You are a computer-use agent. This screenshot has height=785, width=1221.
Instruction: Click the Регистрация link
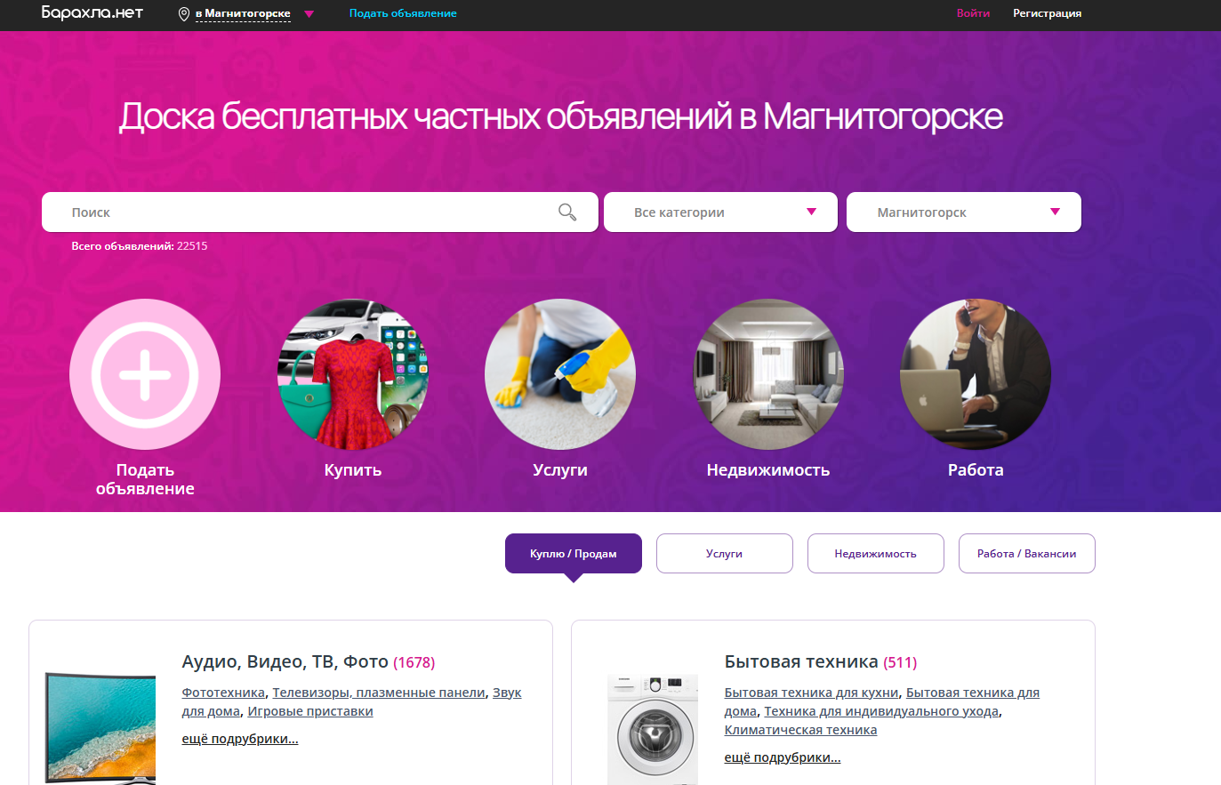point(1047,13)
